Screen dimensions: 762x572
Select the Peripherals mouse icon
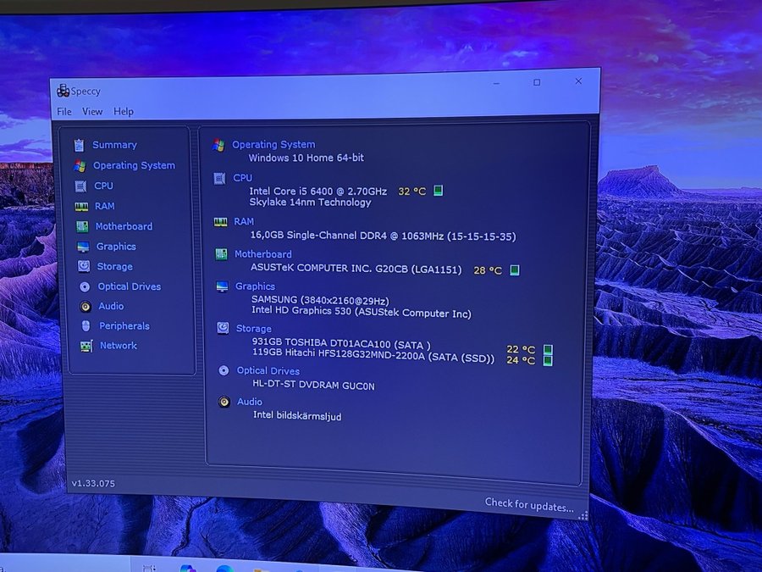(86, 326)
